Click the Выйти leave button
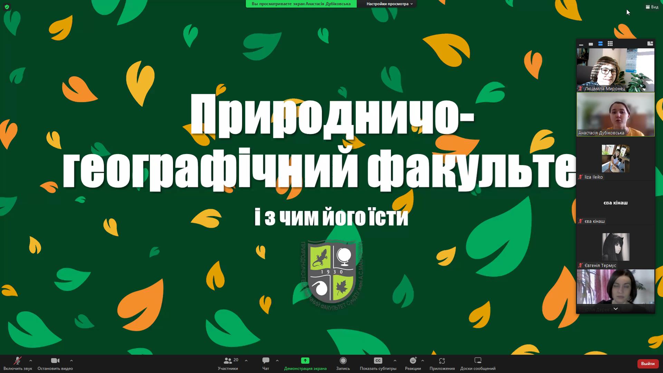The width and height of the screenshot is (663, 373). [647, 363]
